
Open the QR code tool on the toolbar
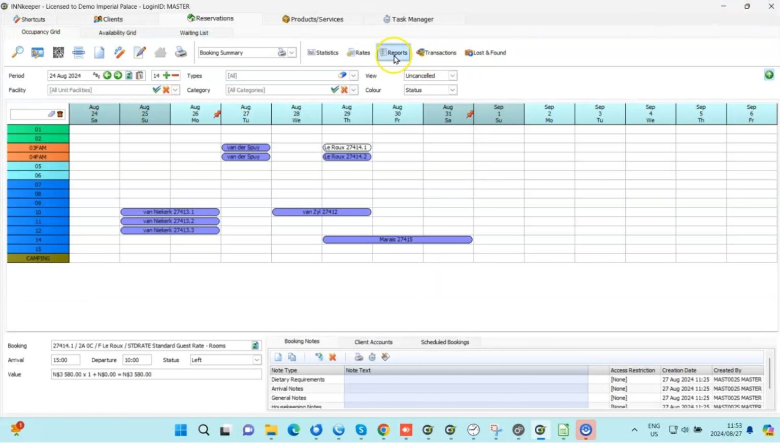[58, 52]
